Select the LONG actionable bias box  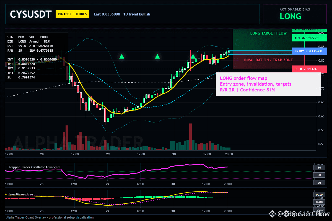coord(294,14)
